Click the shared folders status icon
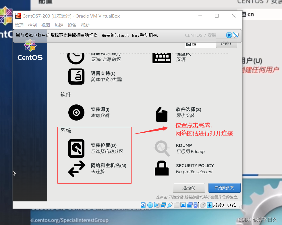This screenshot has width=282, height=225. [176, 205]
